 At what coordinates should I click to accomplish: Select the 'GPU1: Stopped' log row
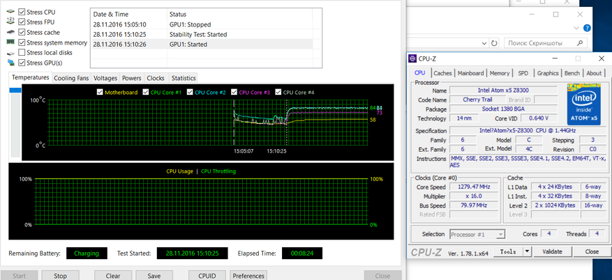[201, 24]
